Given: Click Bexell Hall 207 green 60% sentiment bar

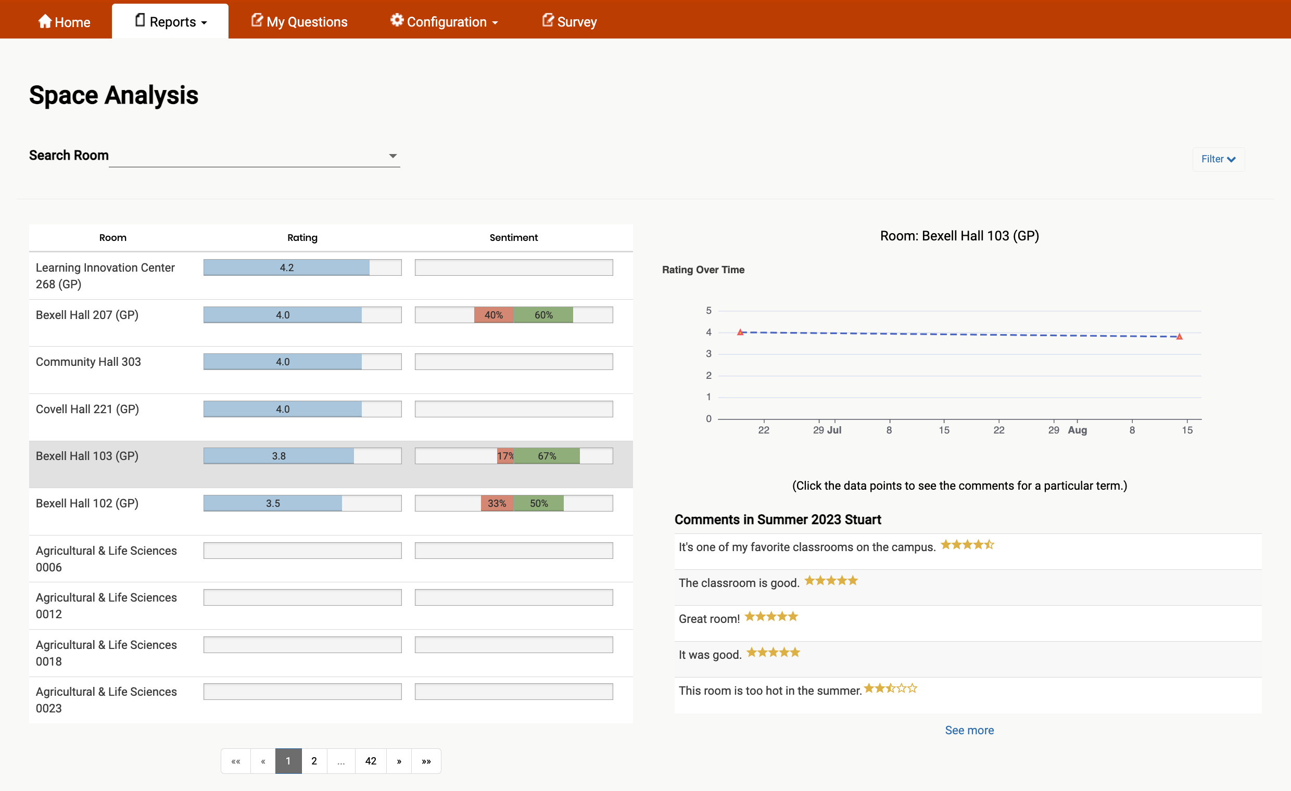Looking at the screenshot, I should point(543,315).
